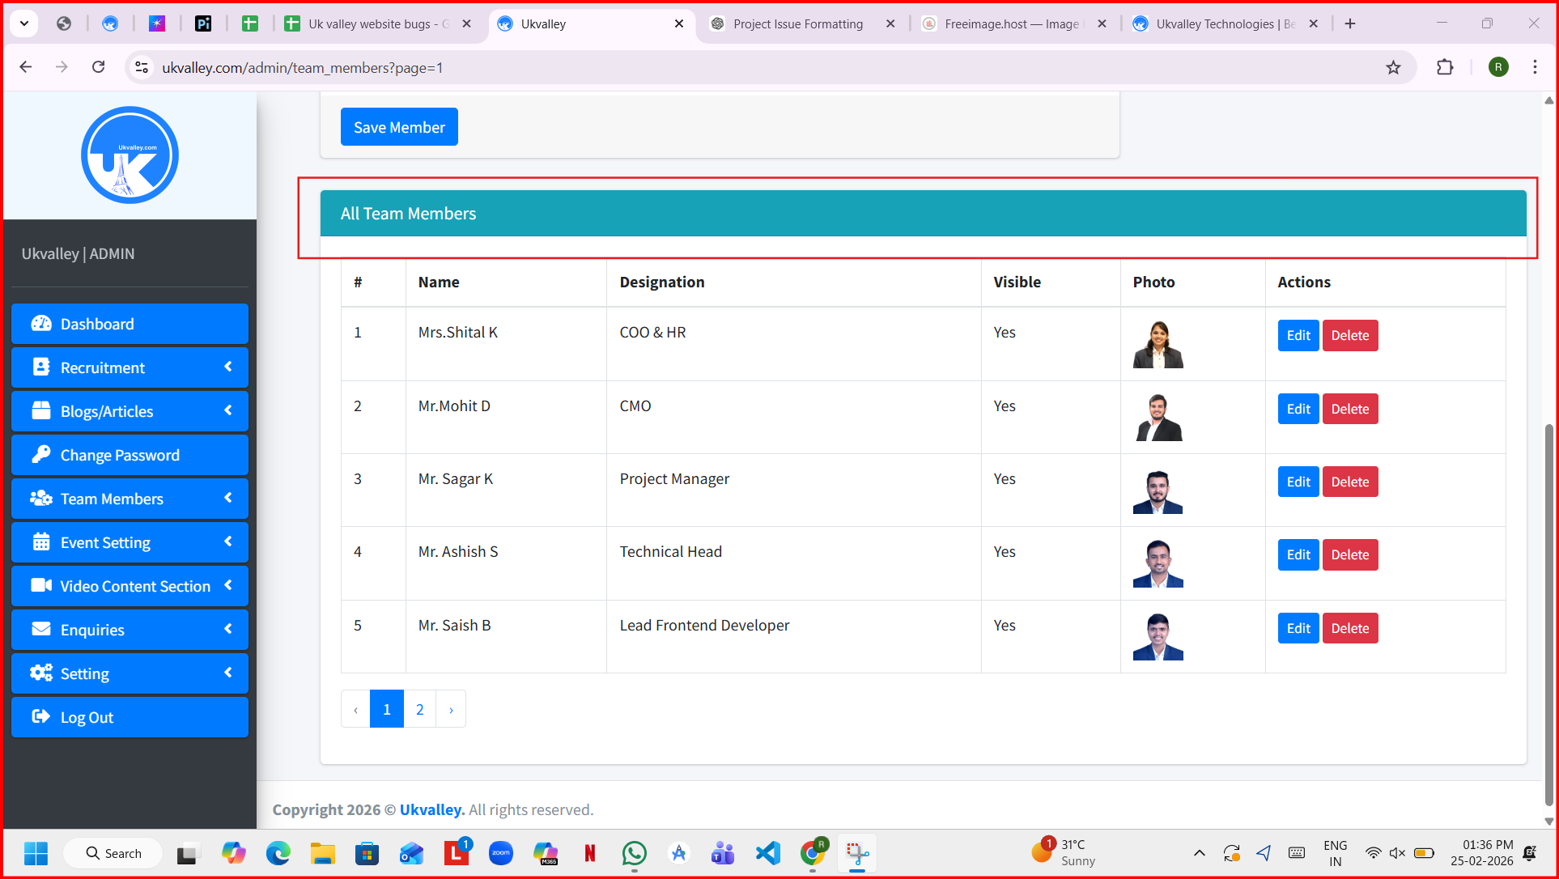This screenshot has height=879, width=1559.
Task: Click Mr. Ashish S photo thumbnail
Action: 1158,563
